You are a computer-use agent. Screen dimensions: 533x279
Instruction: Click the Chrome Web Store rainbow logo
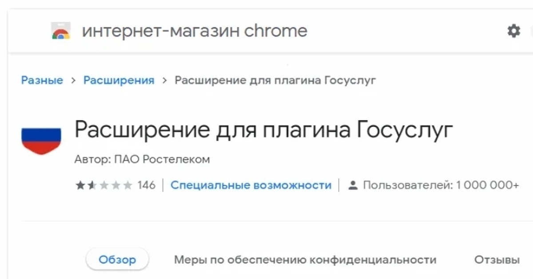click(61, 32)
